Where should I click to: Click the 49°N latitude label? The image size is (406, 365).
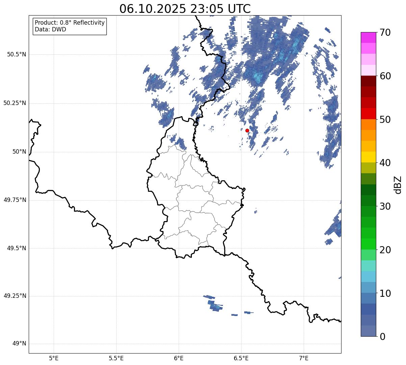(19, 344)
